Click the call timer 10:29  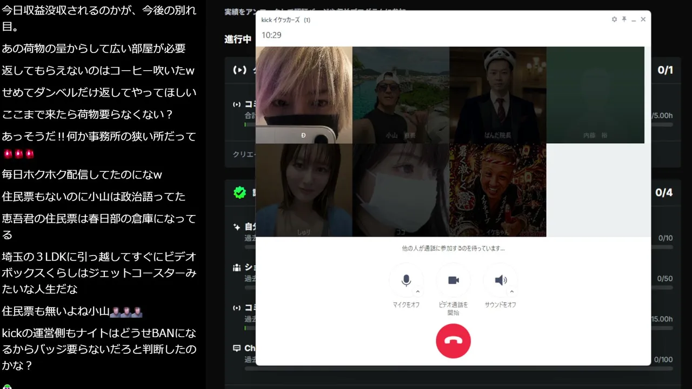coord(271,35)
